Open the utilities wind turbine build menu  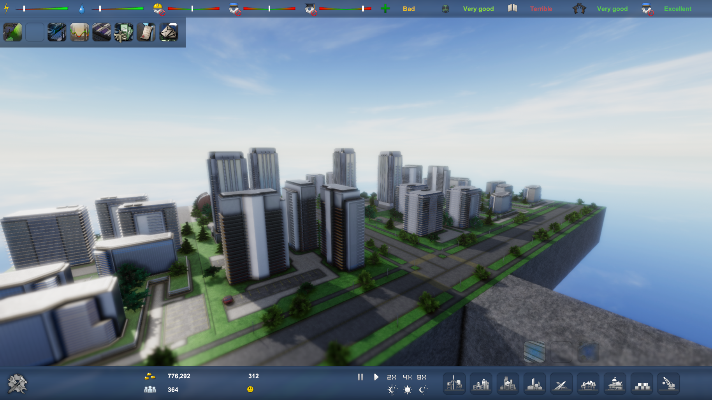454,383
